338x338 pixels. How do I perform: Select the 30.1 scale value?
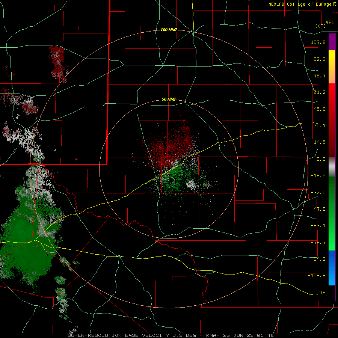tap(320, 125)
